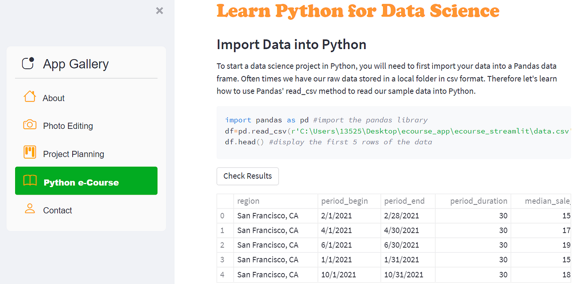The height and width of the screenshot is (284, 588).
Task: Close the sidebar with the X icon
Action: [160, 11]
